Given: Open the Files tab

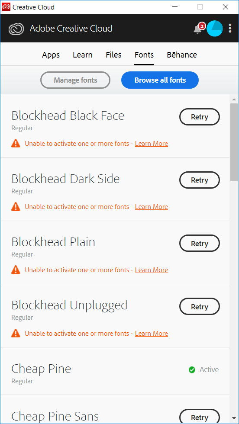Looking at the screenshot, I should pos(113,55).
